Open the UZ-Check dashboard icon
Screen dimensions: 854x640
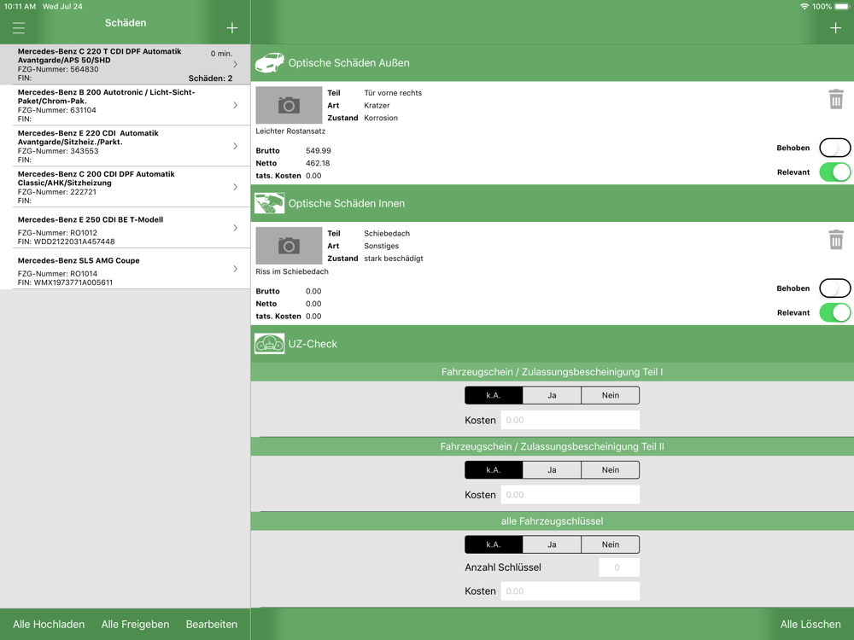point(270,343)
